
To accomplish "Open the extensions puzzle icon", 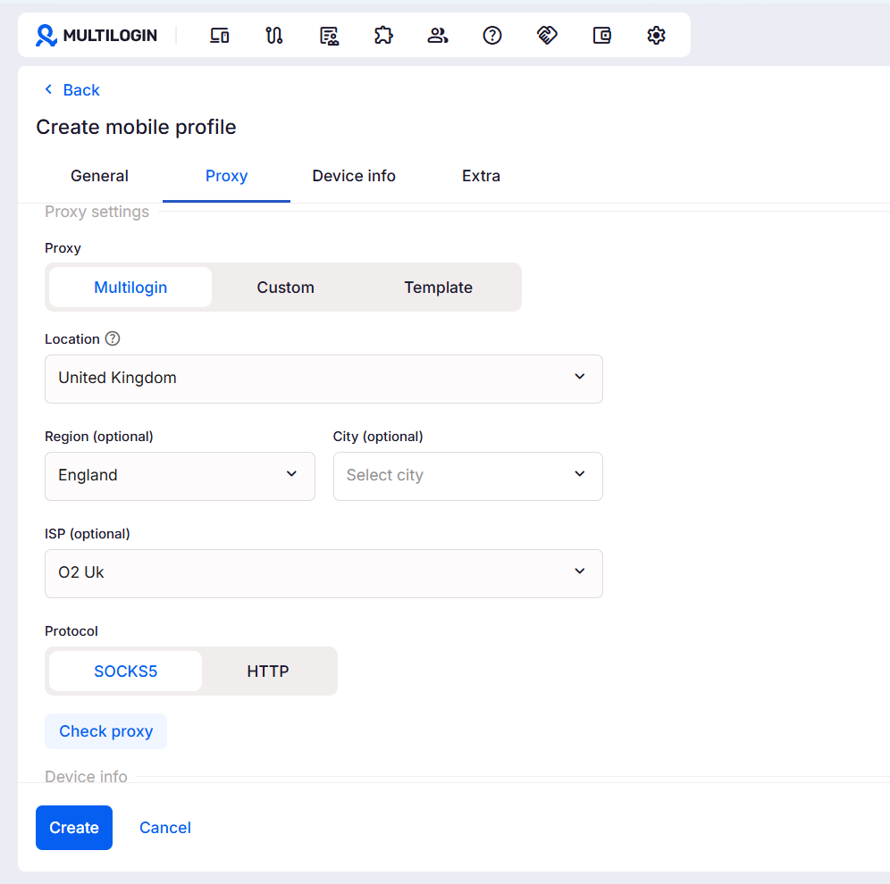I will 383,35.
